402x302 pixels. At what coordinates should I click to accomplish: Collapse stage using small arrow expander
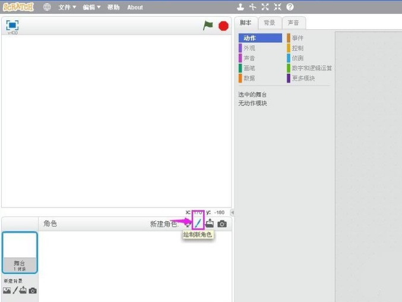pyautogui.click(x=232, y=213)
